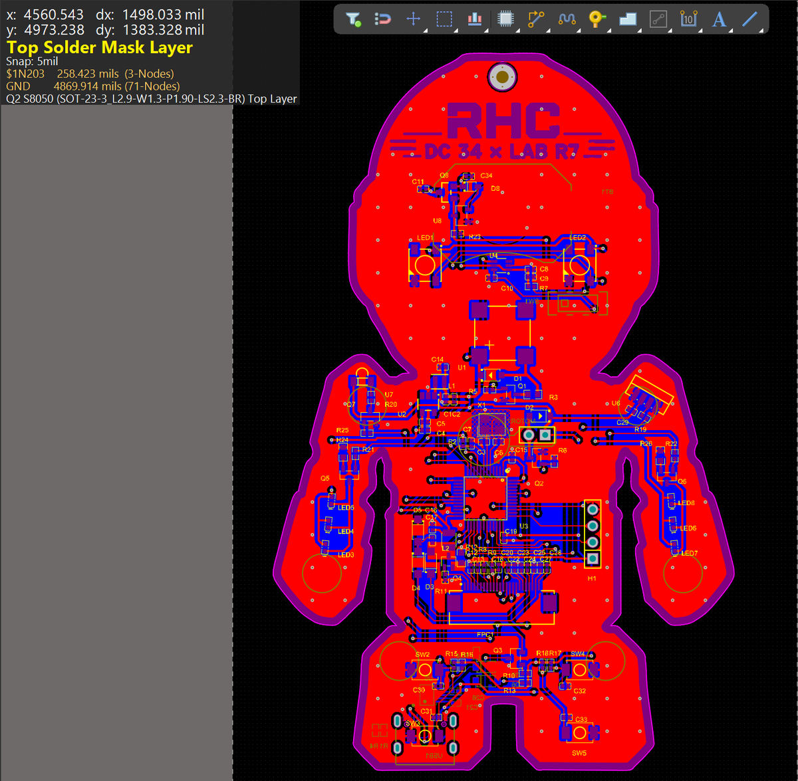Select the Move objects cross-arrow tool
Screen dimensions: 798x781
pos(414,19)
